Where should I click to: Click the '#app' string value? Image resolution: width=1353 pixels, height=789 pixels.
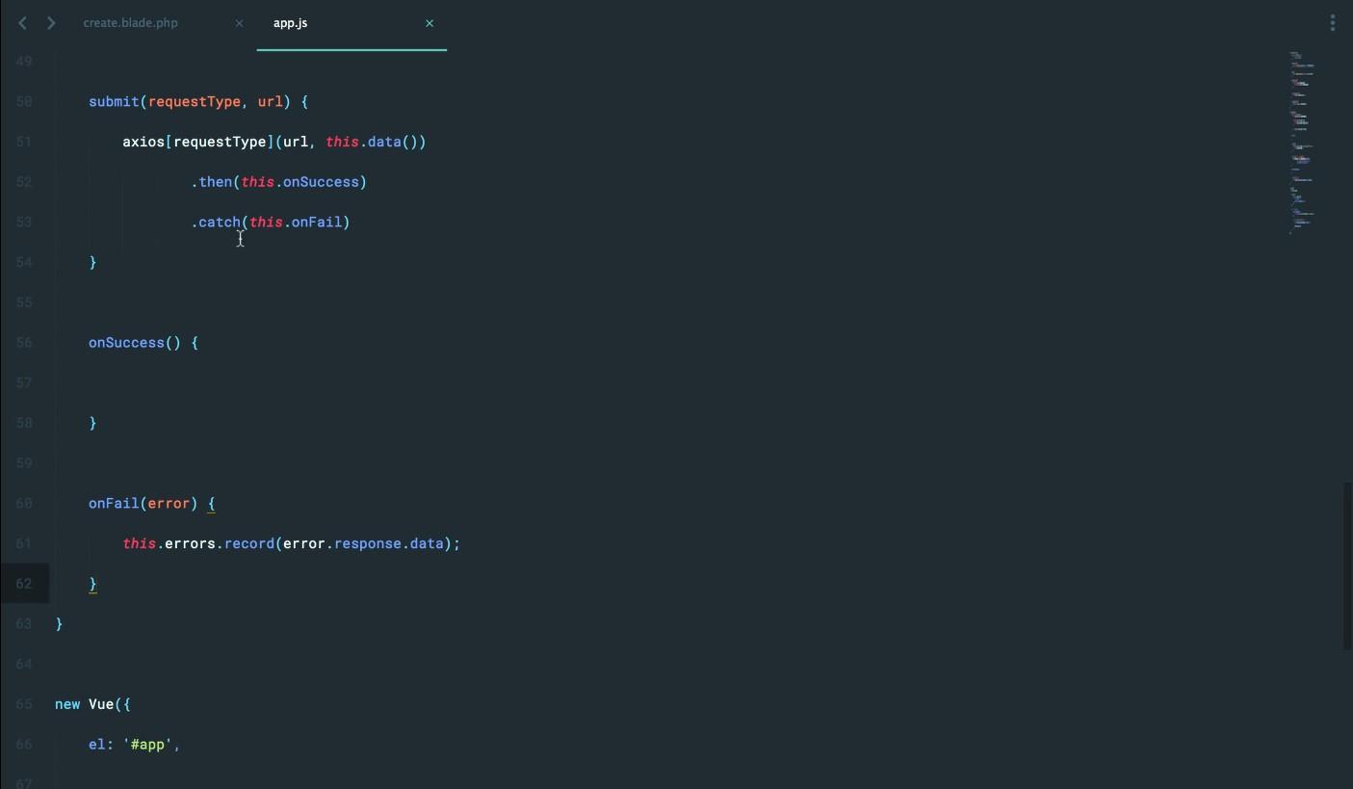tap(150, 745)
